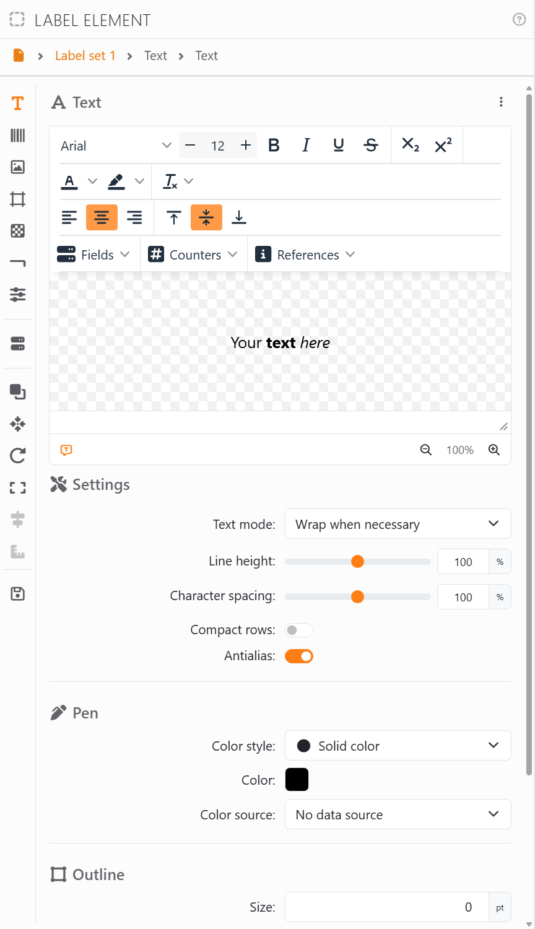The height and width of the screenshot is (929, 535).
Task: Expand the highlight color dropdown arrow
Action: [x=139, y=181]
